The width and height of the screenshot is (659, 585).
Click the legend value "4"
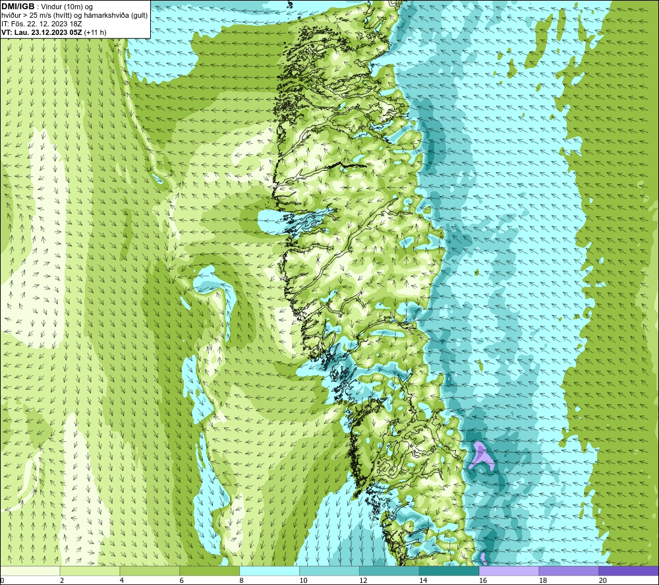[122, 580]
